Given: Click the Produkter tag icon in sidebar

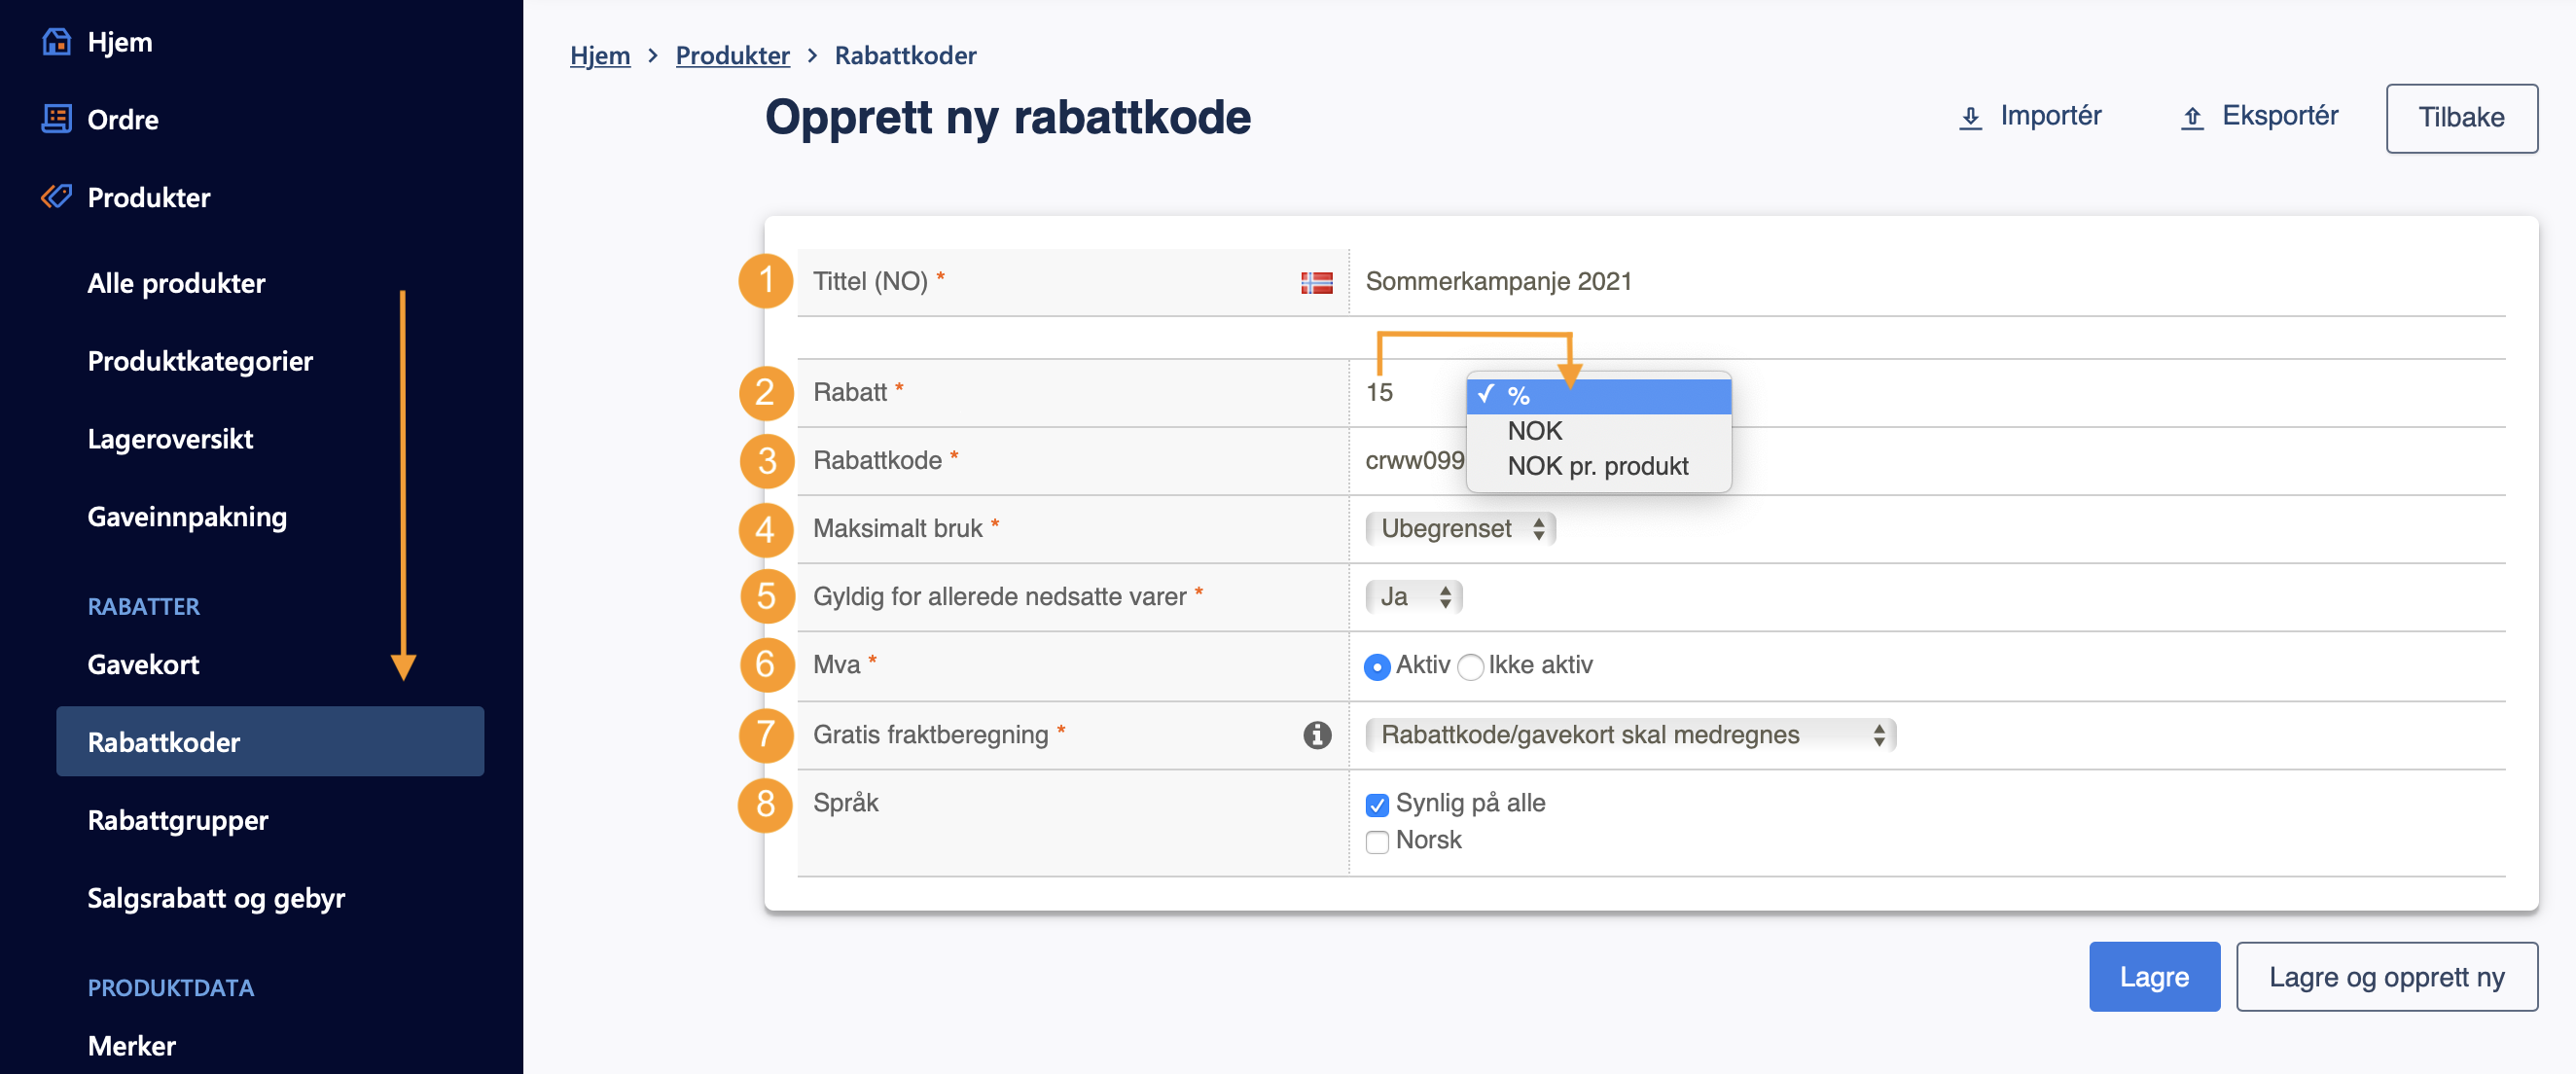Looking at the screenshot, I should click(56, 196).
